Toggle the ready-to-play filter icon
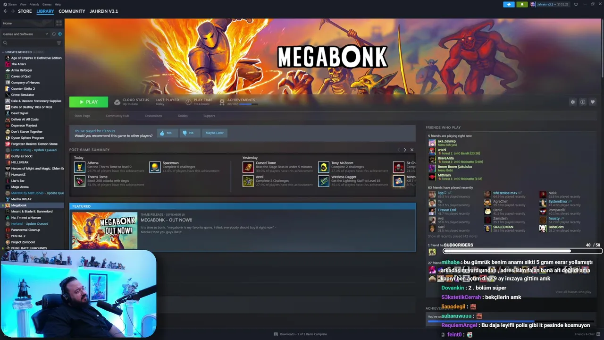The height and width of the screenshot is (340, 604). [x=59, y=34]
